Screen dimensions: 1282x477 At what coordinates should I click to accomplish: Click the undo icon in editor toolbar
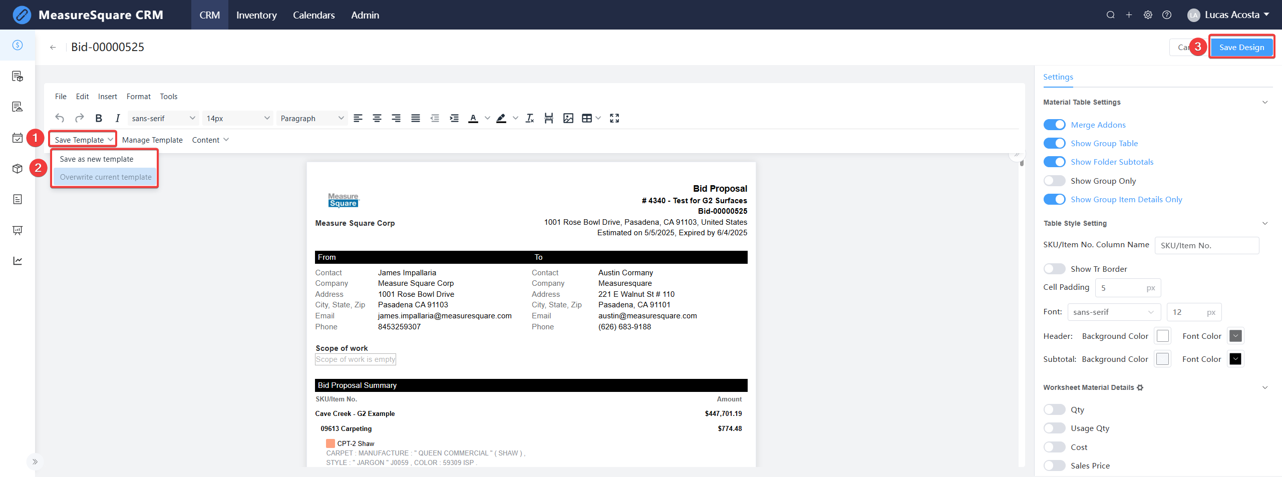[60, 118]
